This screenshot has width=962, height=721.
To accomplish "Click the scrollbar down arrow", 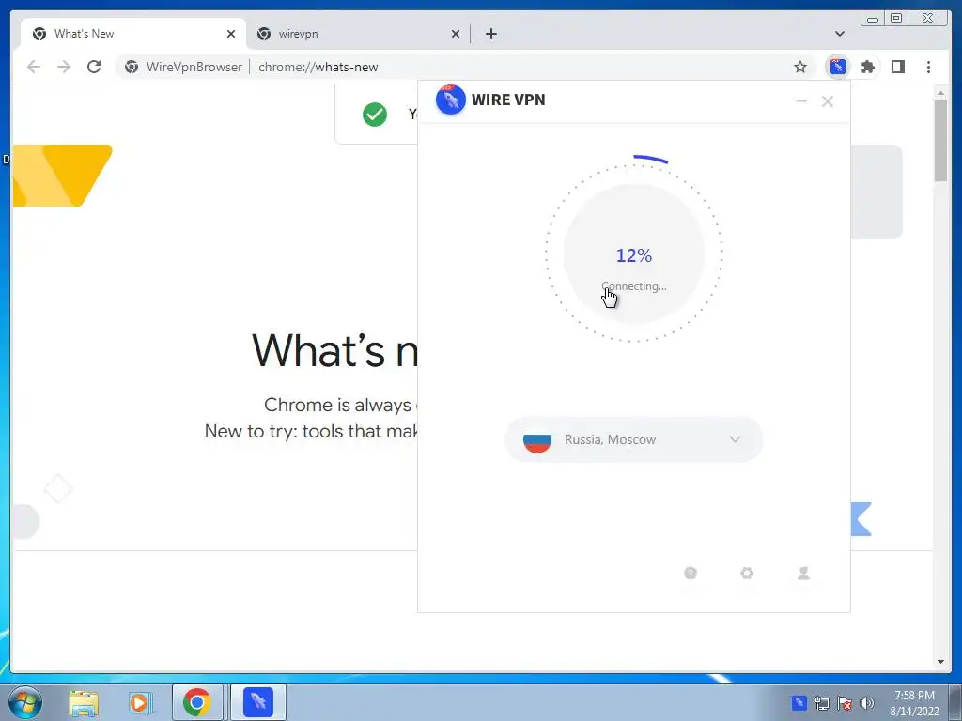I will point(940,662).
